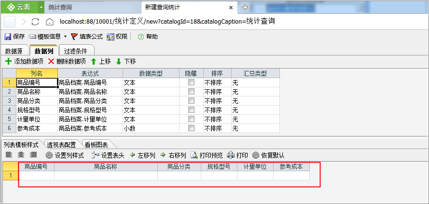The image size is (429, 204).
Task: Click the 汇总类型 column header
Action: coord(255,73)
